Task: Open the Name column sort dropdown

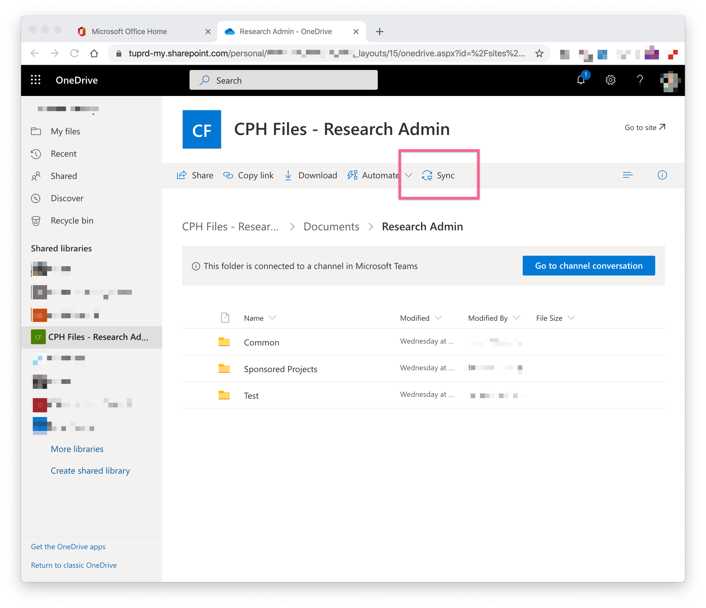Action: coord(272,318)
